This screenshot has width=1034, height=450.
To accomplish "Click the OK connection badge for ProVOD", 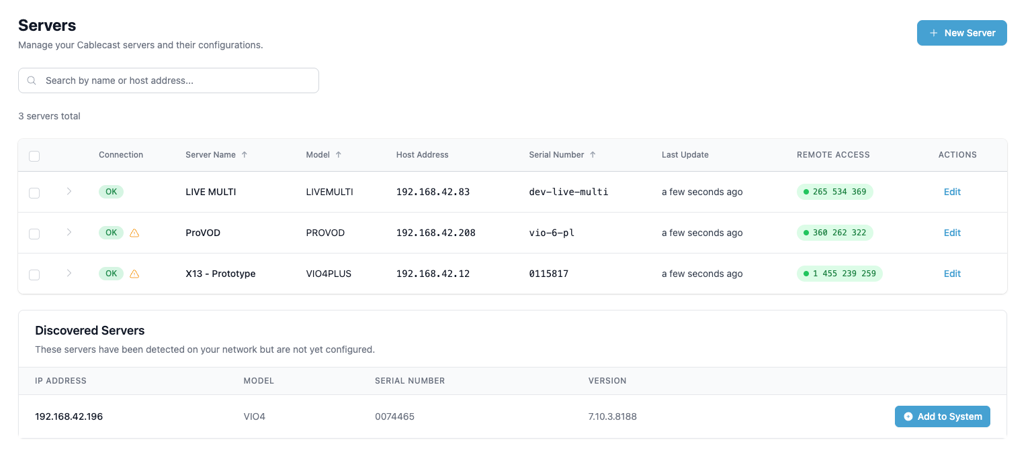I will 111,233.
